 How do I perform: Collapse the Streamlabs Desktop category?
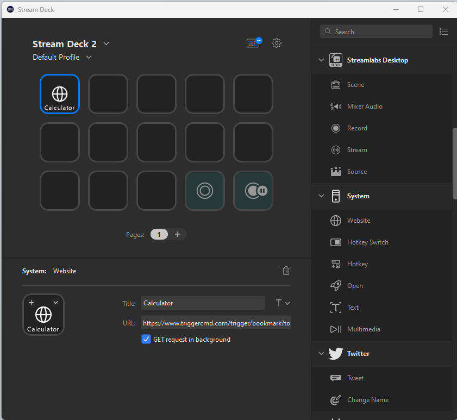(321, 60)
